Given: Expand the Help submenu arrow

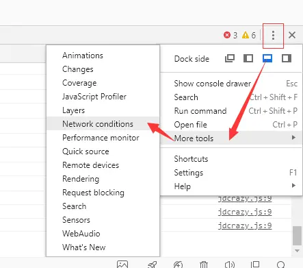Looking at the screenshot, I should pos(293,186).
